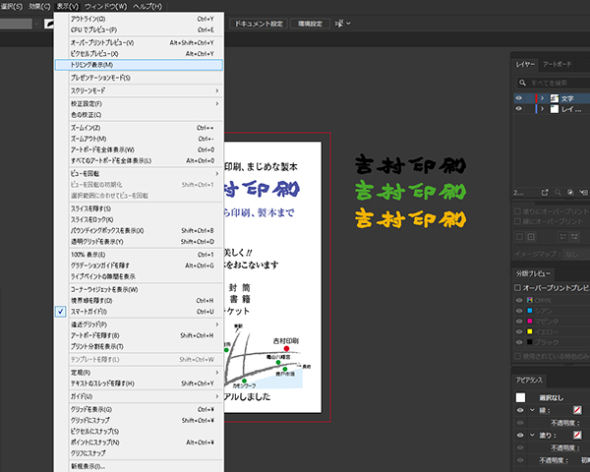Viewport: 590px width, 472px height.
Task: Open the イメージマップ dropdown
Action: [575, 255]
